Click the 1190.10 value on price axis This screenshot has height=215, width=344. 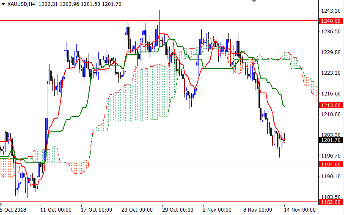click(x=330, y=177)
